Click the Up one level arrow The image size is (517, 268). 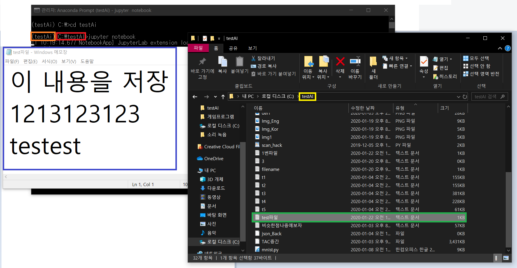point(223,97)
